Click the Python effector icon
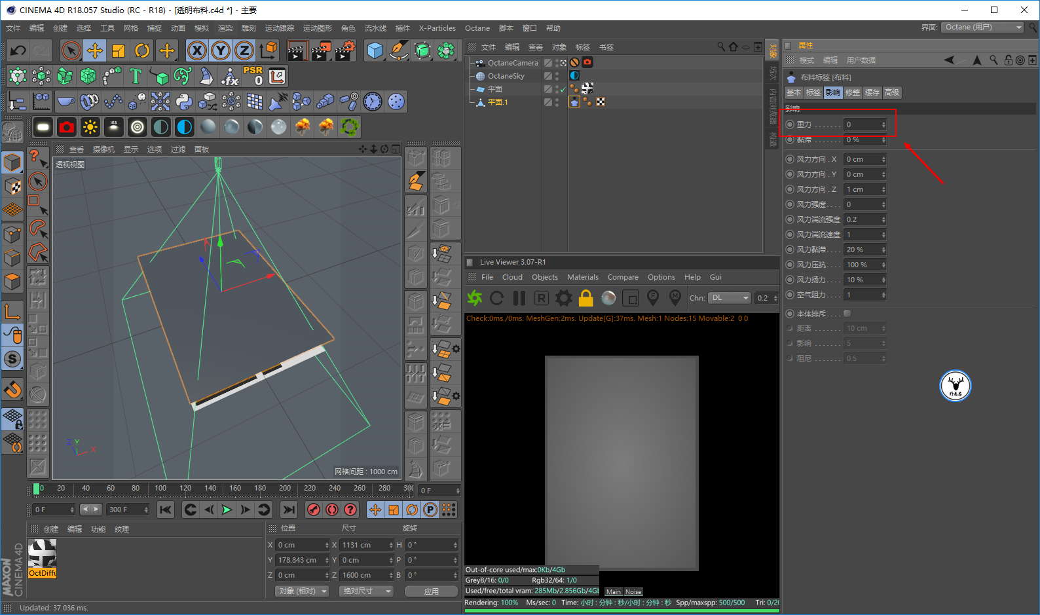 [x=184, y=102]
